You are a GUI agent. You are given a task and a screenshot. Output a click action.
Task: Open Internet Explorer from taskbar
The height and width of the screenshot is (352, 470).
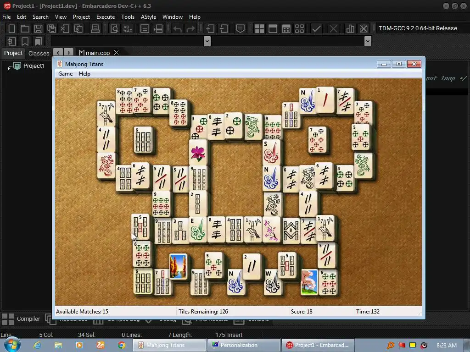click(x=37, y=345)
